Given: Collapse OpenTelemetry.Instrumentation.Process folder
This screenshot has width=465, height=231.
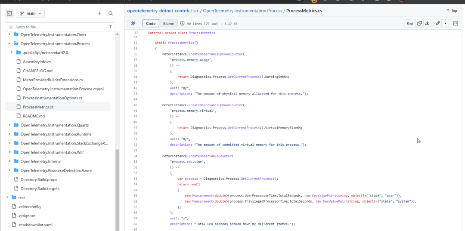Looking at the screenshot, I should [x=9, y=43].
